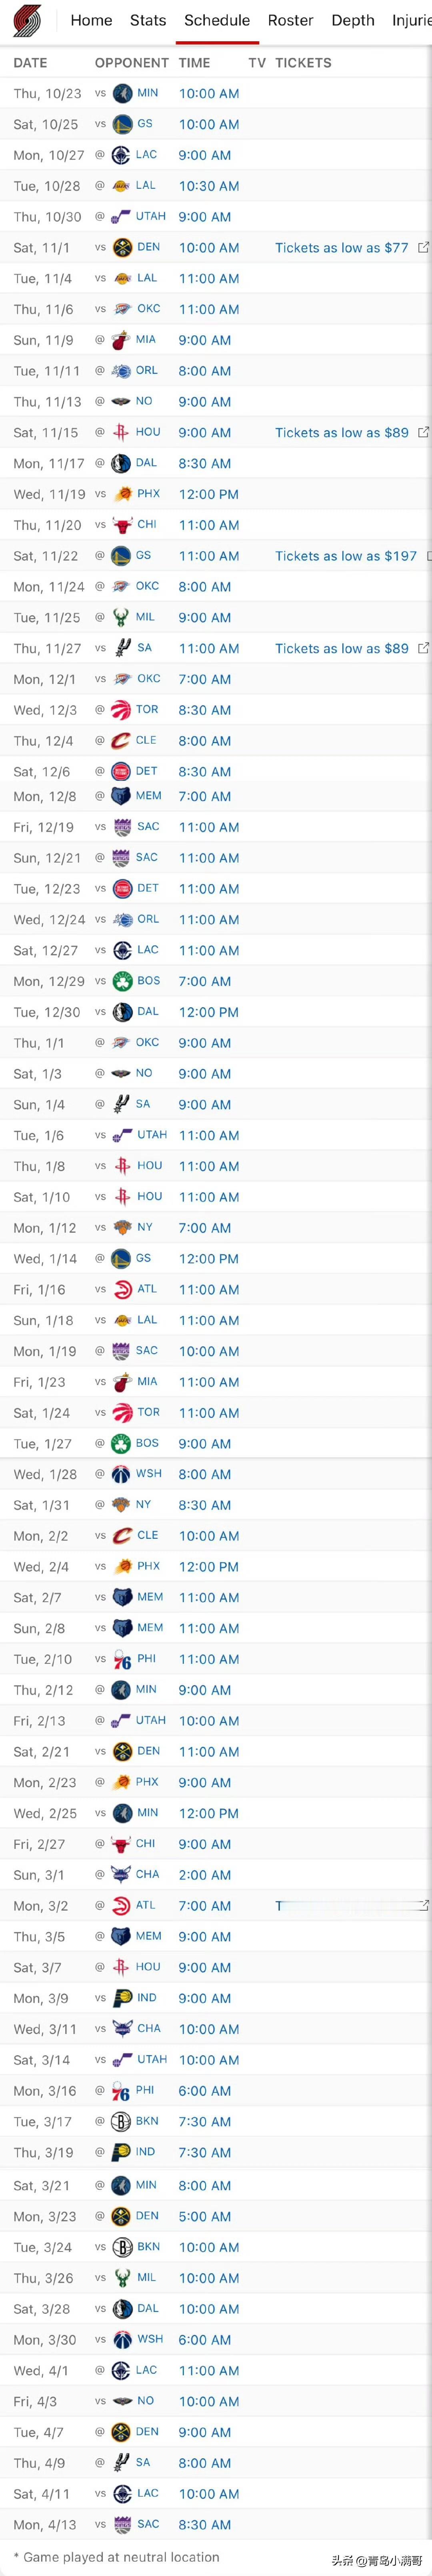The image size is (432, 2576).
Task: Open the Home tab
Action: (x=91, y=20)
